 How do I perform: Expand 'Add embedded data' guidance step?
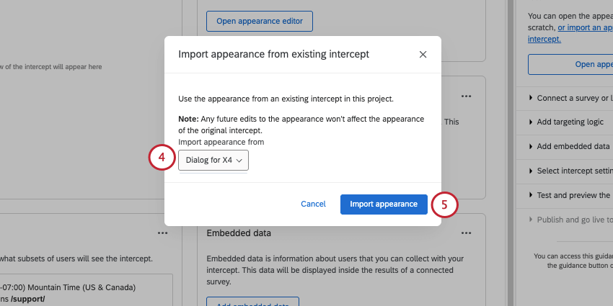tap(570, 147)
